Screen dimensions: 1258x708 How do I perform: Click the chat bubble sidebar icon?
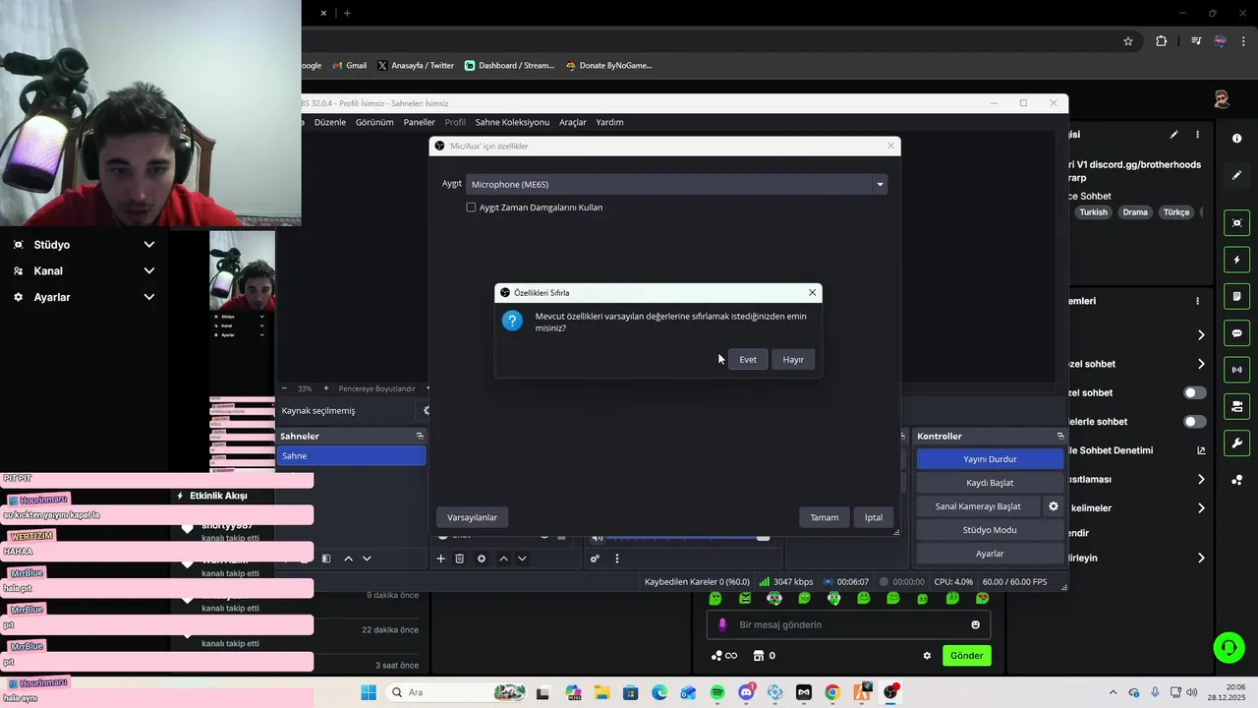click(x=1236, y=333)
